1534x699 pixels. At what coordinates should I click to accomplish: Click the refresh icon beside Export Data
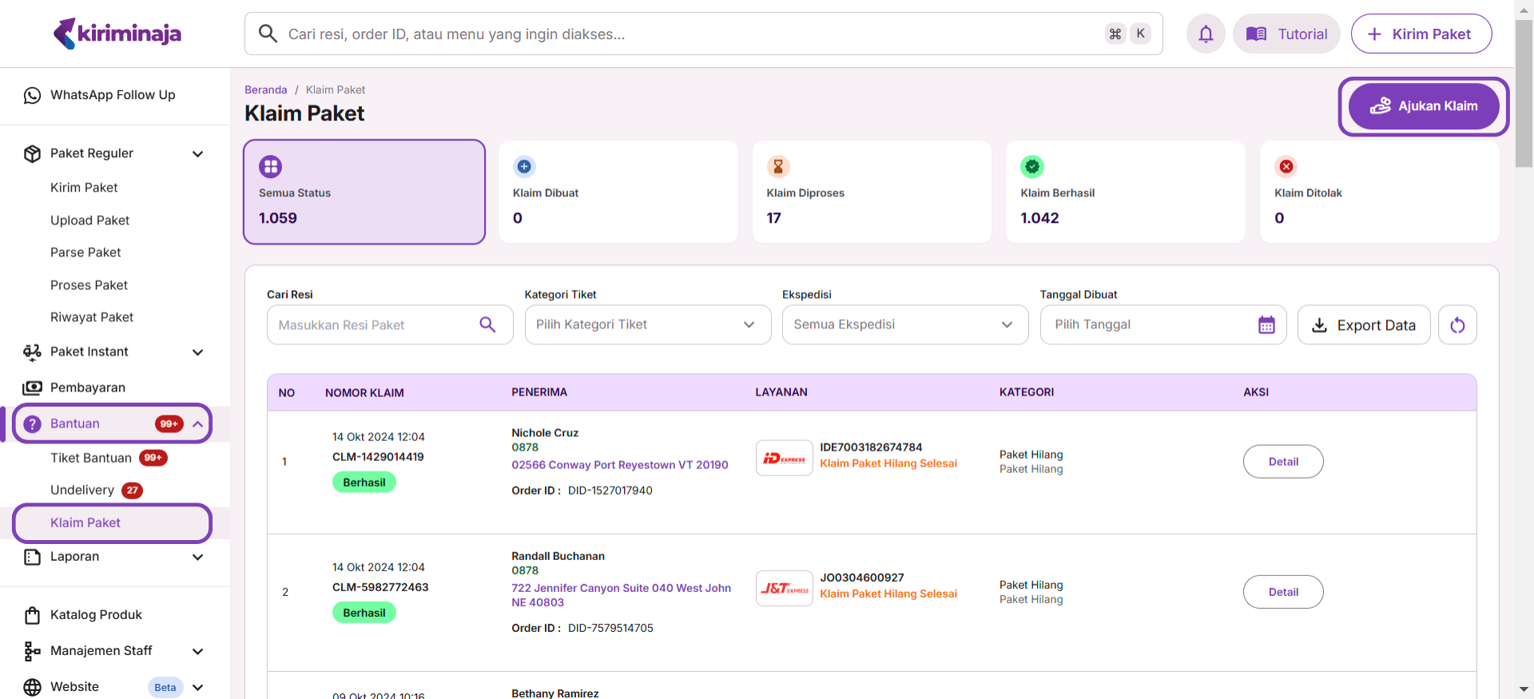click(1457, 325)
